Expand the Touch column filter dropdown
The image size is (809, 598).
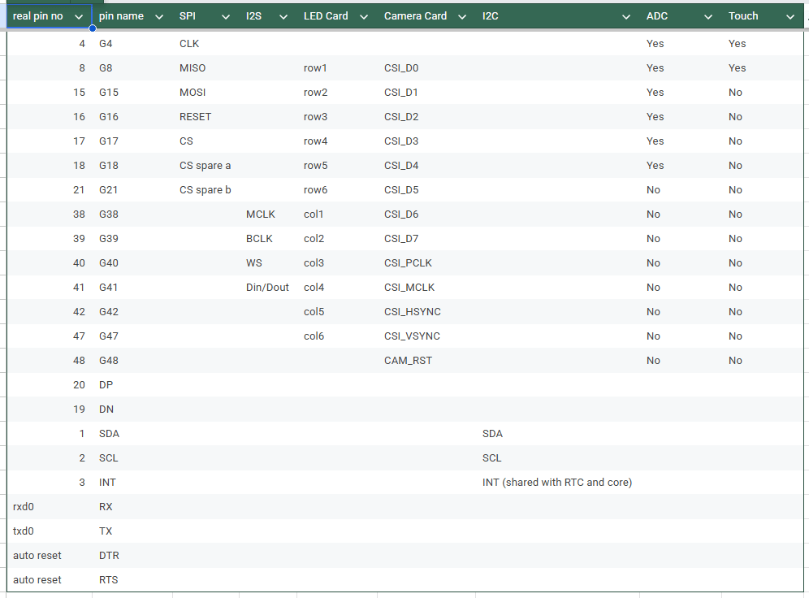pyautogui.click(x=790, y=16)
